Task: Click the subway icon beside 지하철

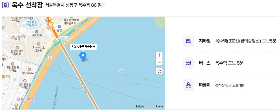Action: [188, 41]
